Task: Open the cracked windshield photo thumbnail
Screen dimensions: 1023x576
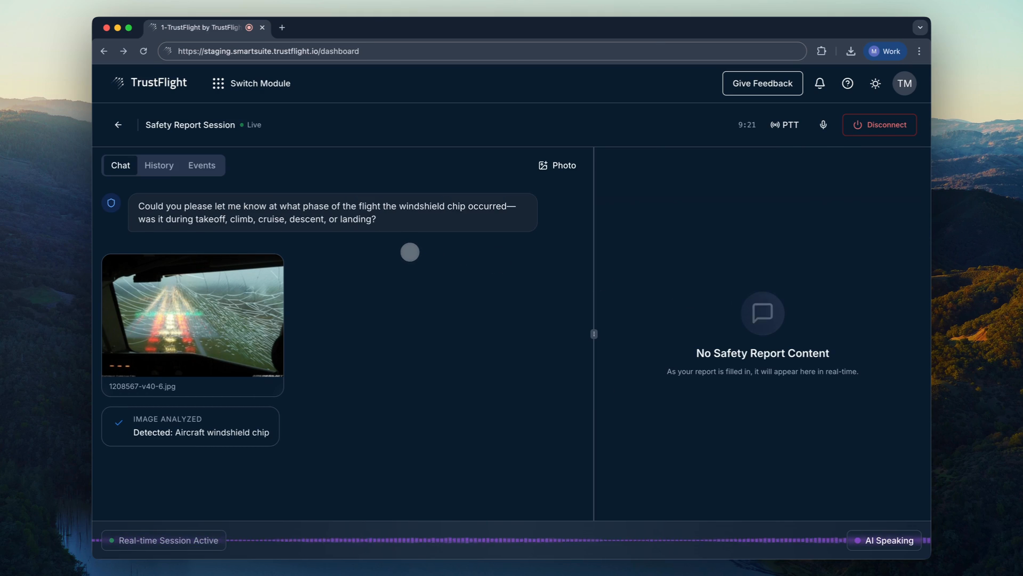Action: [193, 315]
